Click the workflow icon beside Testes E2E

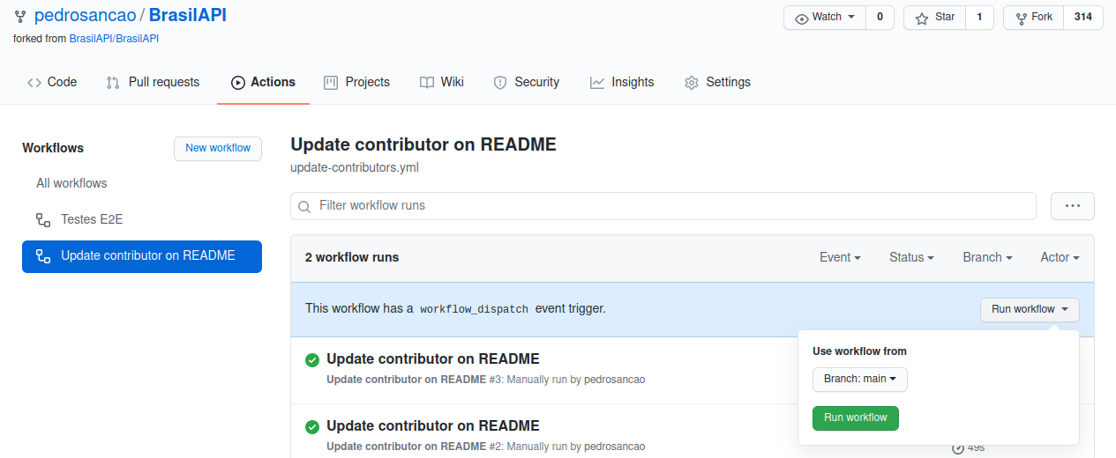[x=43, y=219]
